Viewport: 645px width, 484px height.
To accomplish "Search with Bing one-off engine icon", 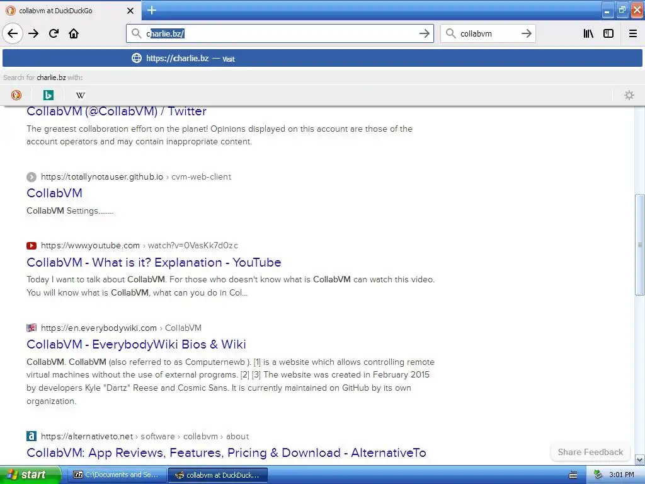I will tap(48, 95).
